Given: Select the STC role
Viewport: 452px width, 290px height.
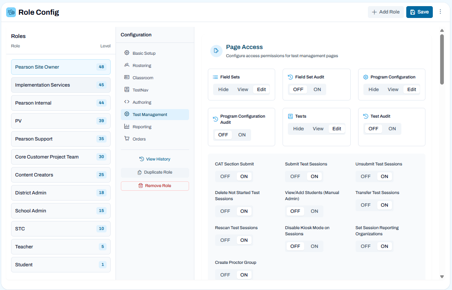Looking at the screenshot, I should click(x=61, y=229).
